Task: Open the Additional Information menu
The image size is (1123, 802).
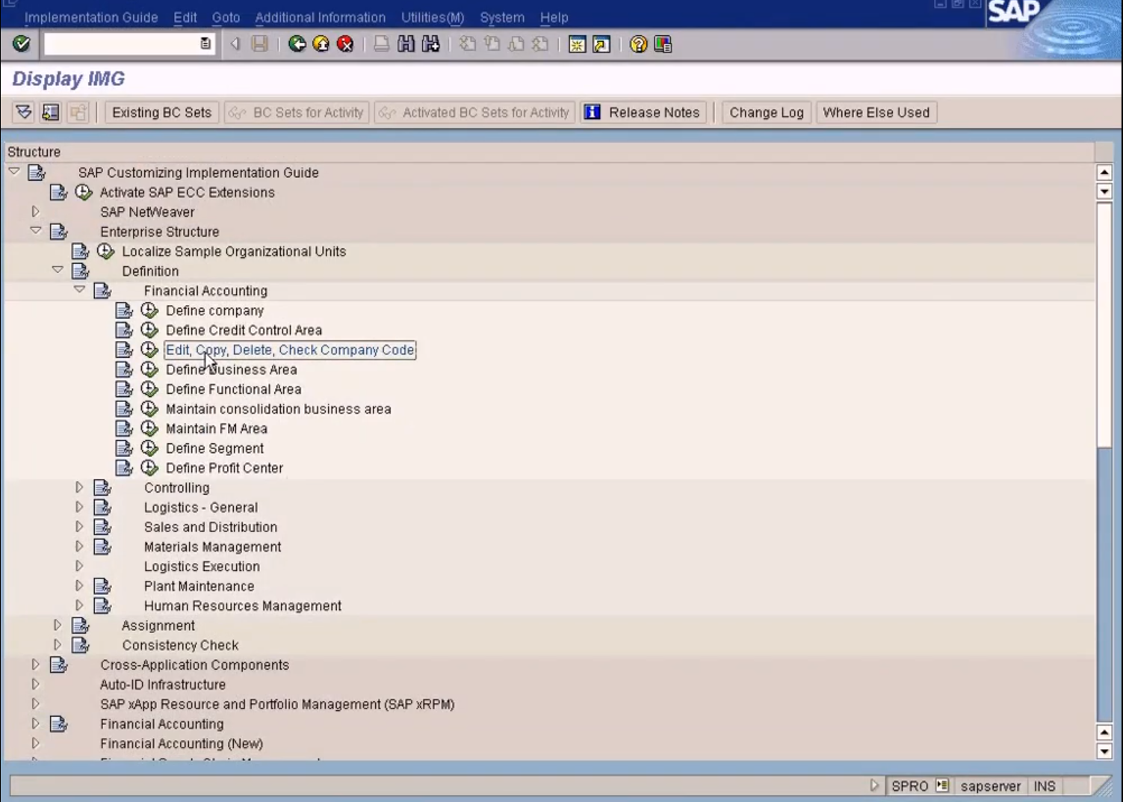Action: tap(321, 17)
